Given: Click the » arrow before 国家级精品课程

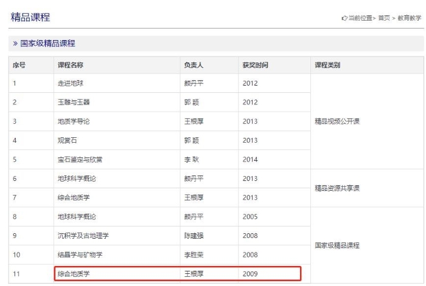Looking at the screenshot, I should pyautogui.click(x=15, y=44).
